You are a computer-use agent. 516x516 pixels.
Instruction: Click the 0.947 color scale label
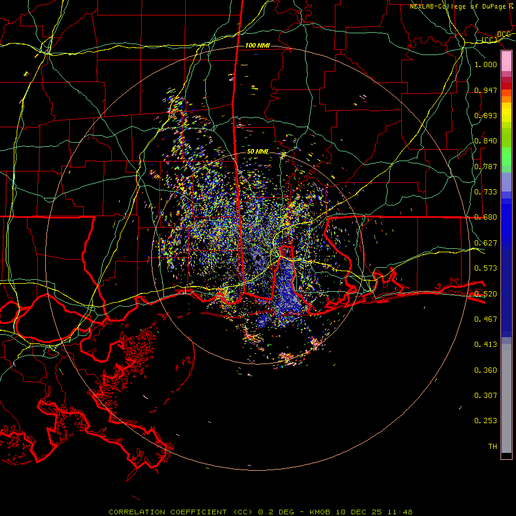486,90
